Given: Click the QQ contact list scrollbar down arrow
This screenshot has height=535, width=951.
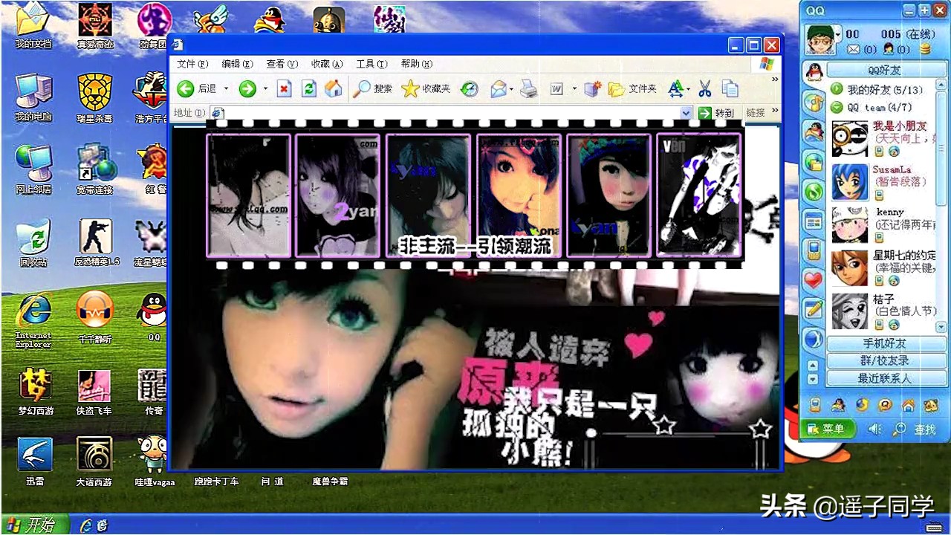Looking at the screenshot, I should click(x=941, y=327).
